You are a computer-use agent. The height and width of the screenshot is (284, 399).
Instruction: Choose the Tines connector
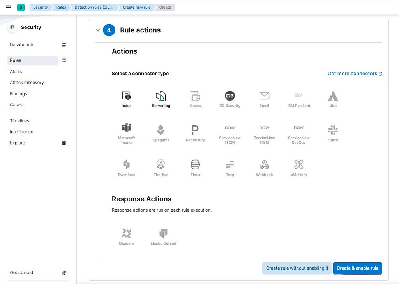point(196,168)
